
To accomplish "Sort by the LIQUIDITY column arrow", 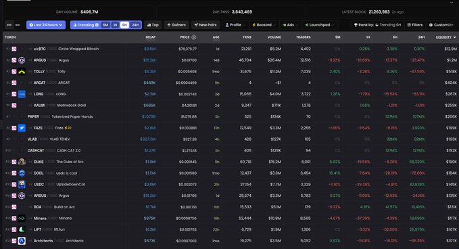I will [455, 37].
